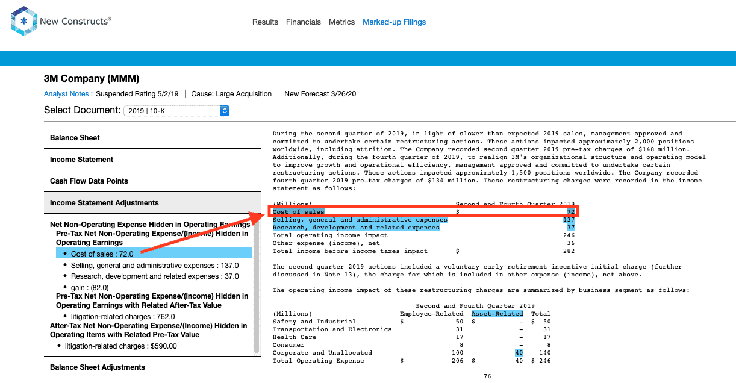This screenshot has height=383, width=736.
Task: Select Research, development and related expenses : 37.0
Action: [154, 276]
